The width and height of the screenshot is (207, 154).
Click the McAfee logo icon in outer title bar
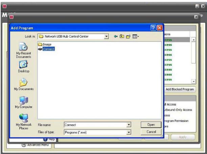point(5,6)
